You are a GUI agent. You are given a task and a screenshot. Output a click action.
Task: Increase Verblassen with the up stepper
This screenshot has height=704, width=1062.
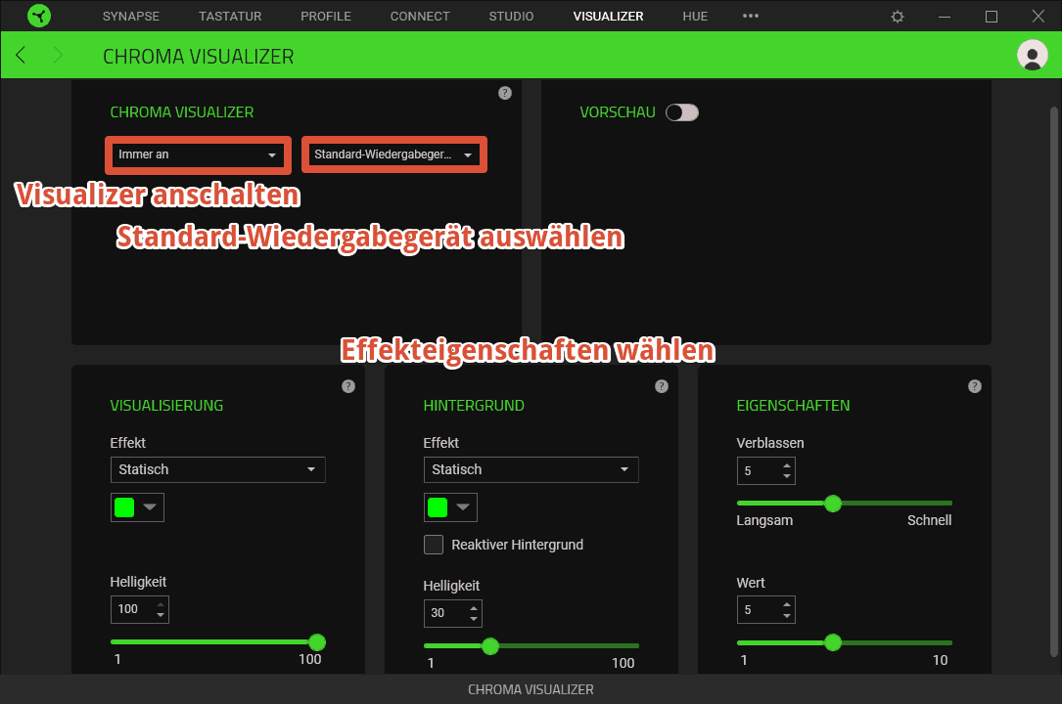click(x=786, y=466)
